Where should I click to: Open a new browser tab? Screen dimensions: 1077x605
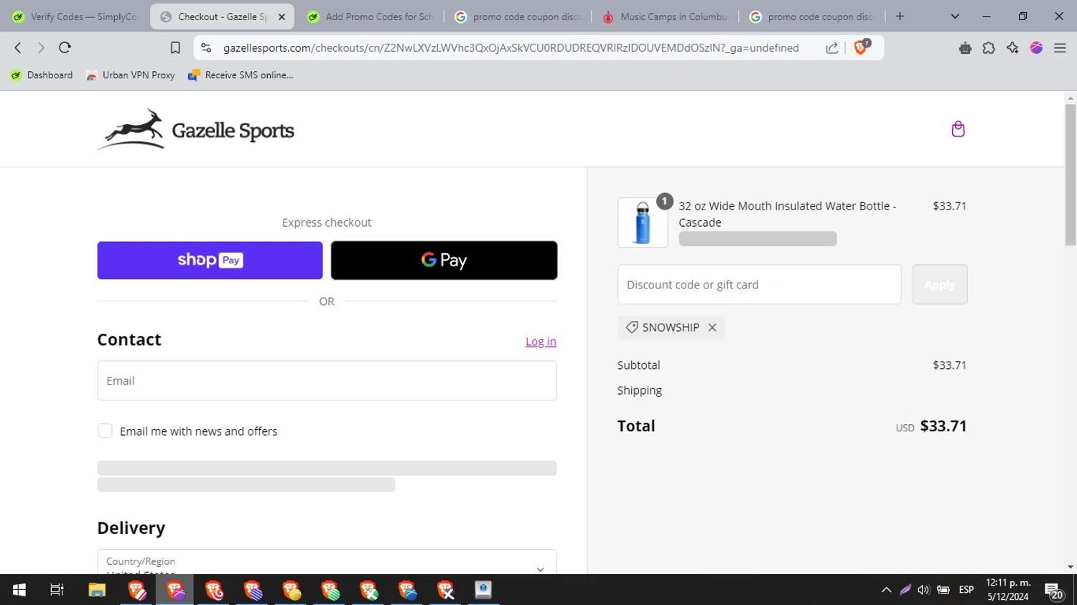[x=900, y=17]
